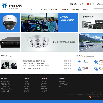Open the highway speeding car image tile
The image size is (103, 103).
[91, 42]
